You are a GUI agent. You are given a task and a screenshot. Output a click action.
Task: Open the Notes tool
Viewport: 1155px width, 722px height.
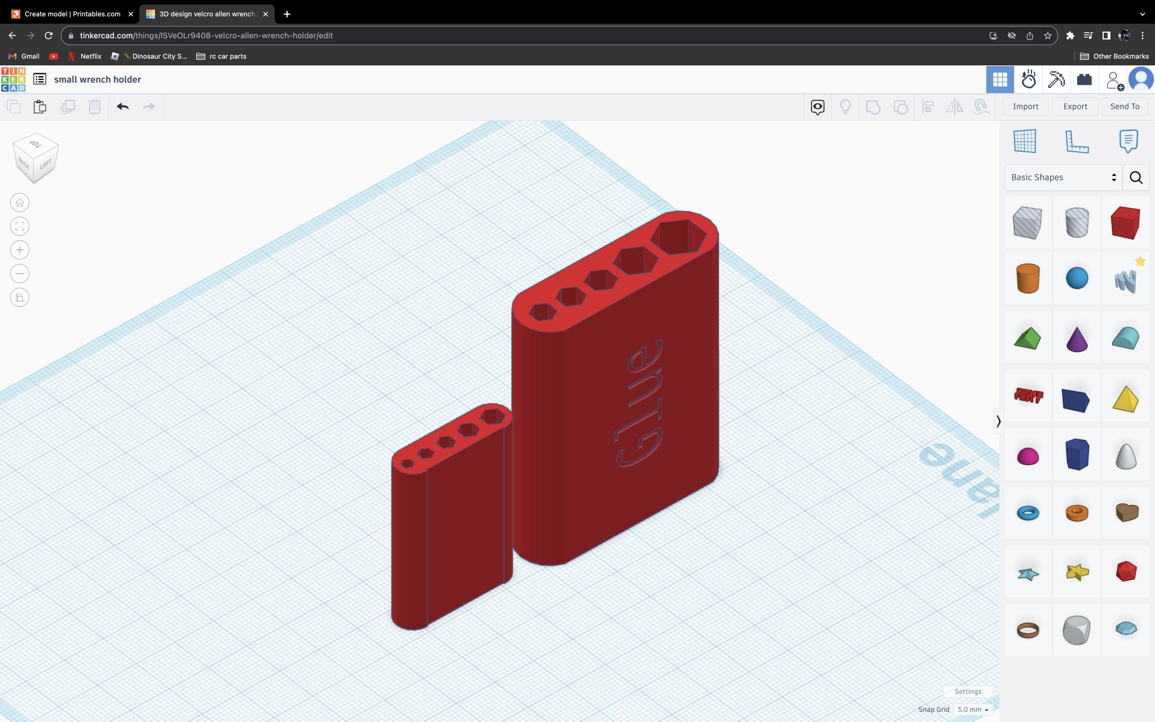(1128, 141)
